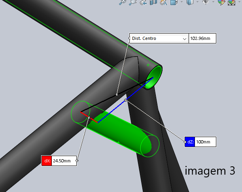Screen dimensions: 242x192
Task: Expand the Display Style dropdown arrow
Action: pos(198,2)
